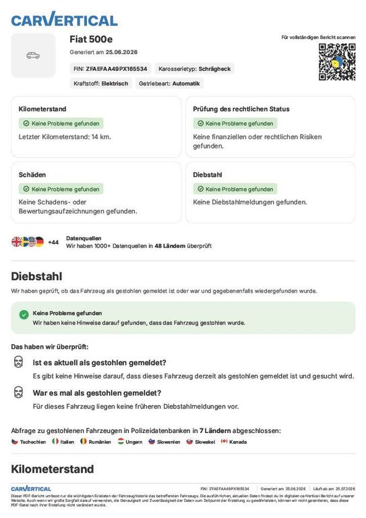
Task: Click the Kanada flag entry
Action: point(234,442)
